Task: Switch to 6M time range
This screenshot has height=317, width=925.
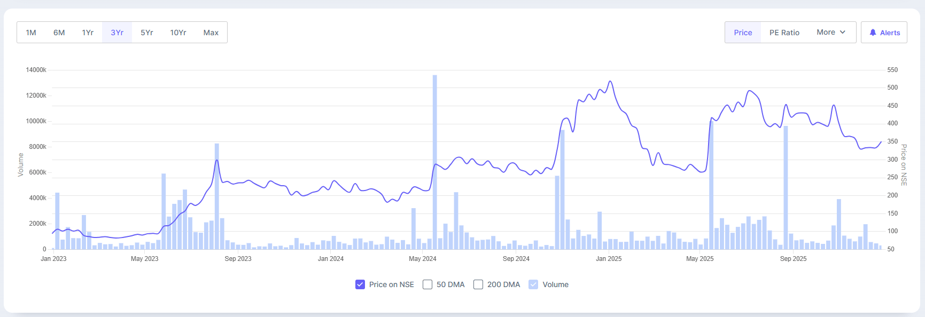Action: tap(59, 33)
